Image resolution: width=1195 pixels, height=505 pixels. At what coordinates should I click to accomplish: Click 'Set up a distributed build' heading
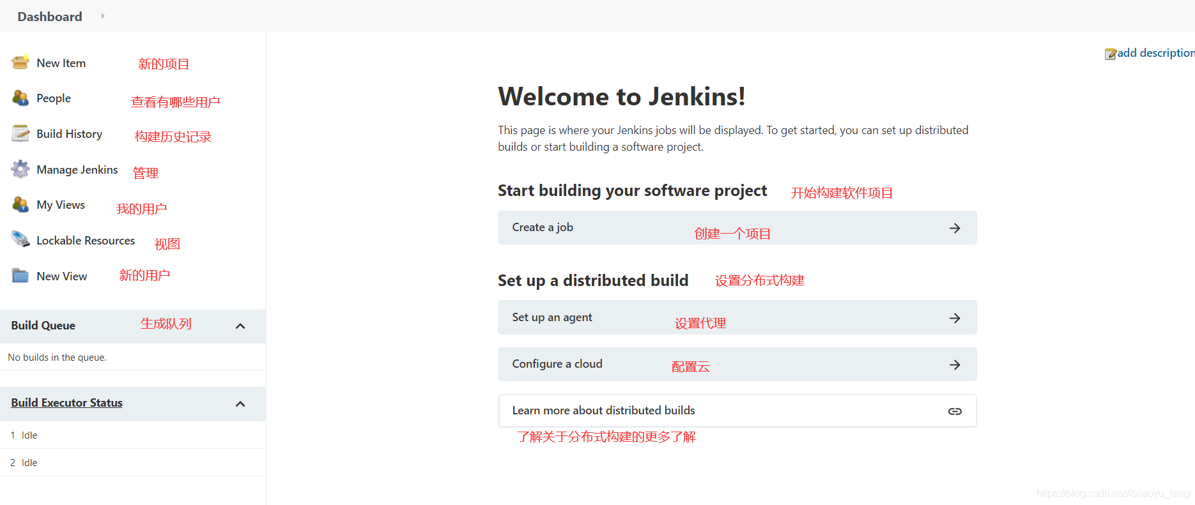(x=593, y=281)
